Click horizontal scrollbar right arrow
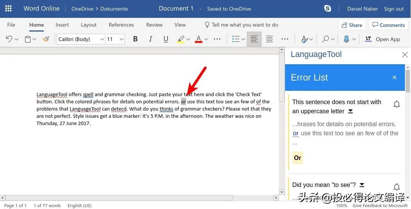The width and height of the screenshot is (411, 209). point(276,198)
